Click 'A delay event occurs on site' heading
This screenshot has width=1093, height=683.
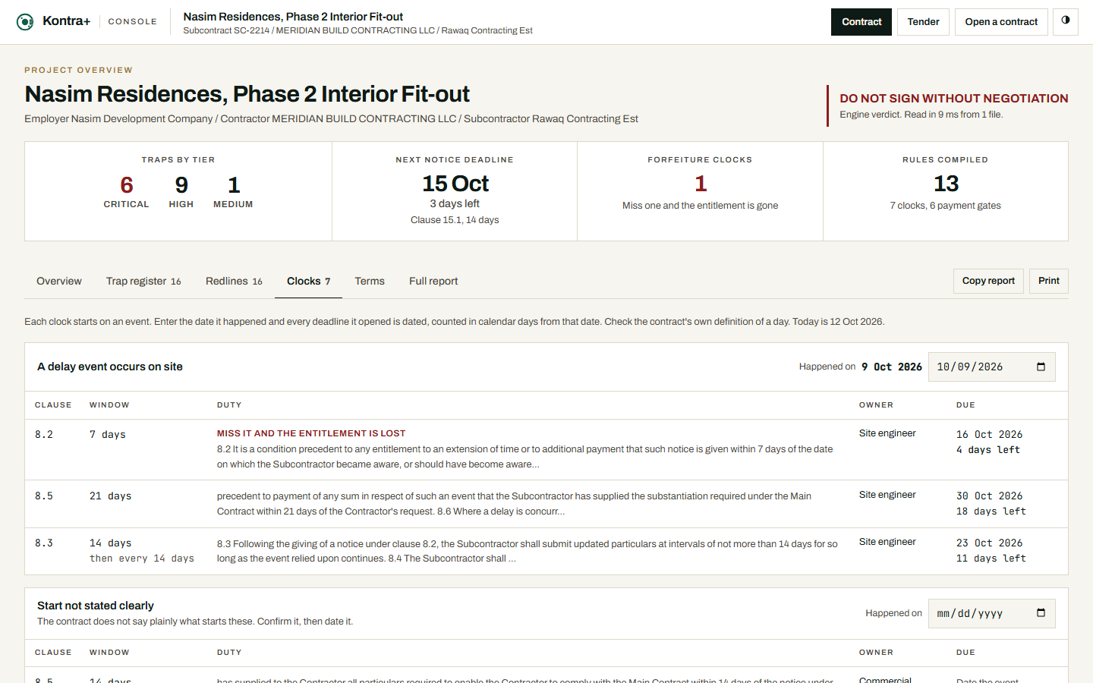tap(110, 367)
